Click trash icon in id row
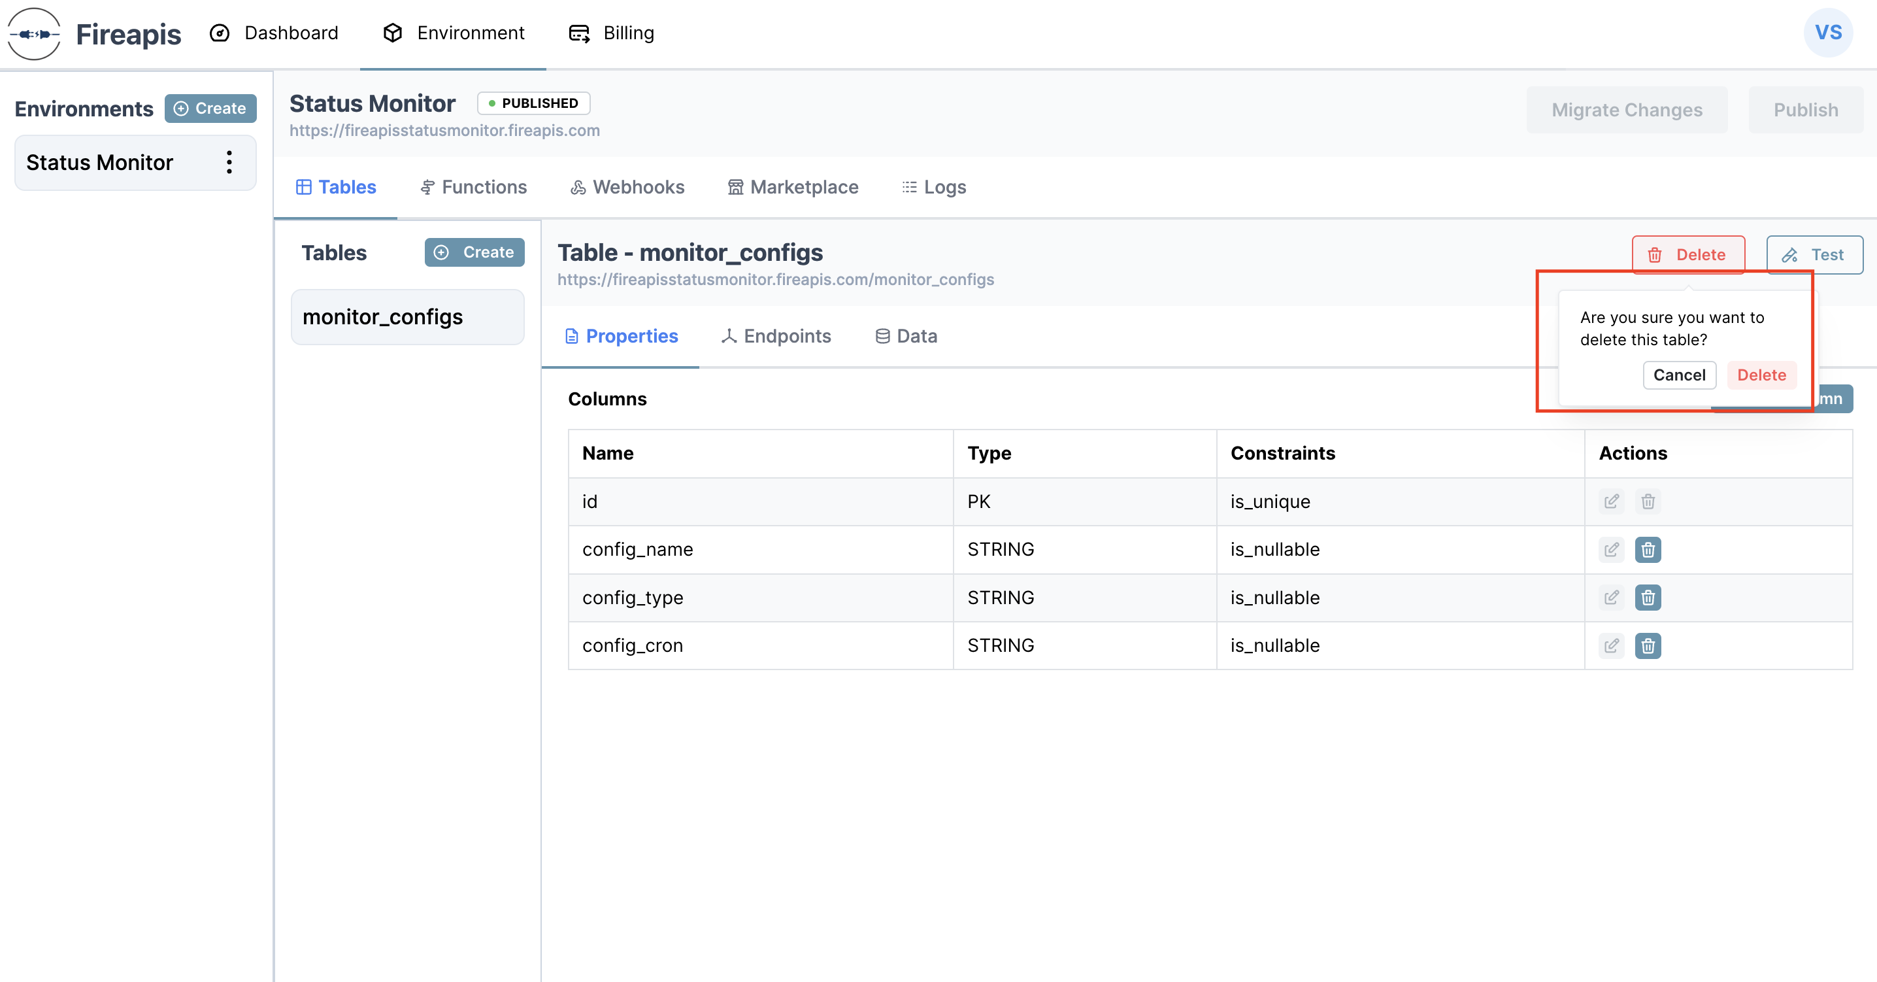1877x982 pixels. coord(1648,501)
